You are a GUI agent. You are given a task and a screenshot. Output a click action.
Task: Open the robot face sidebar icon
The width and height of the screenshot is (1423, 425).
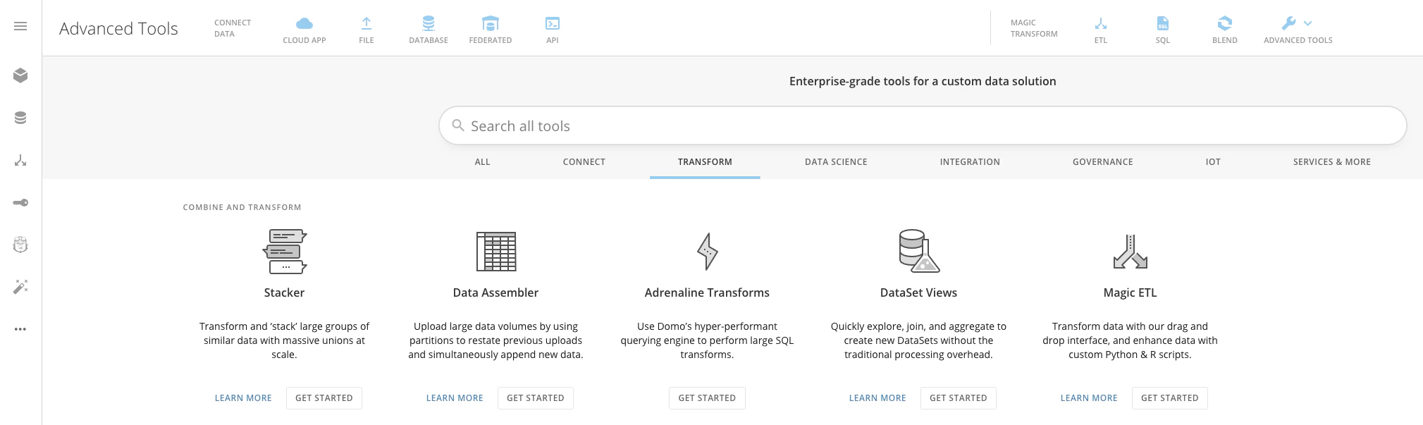tap(20, 245)
